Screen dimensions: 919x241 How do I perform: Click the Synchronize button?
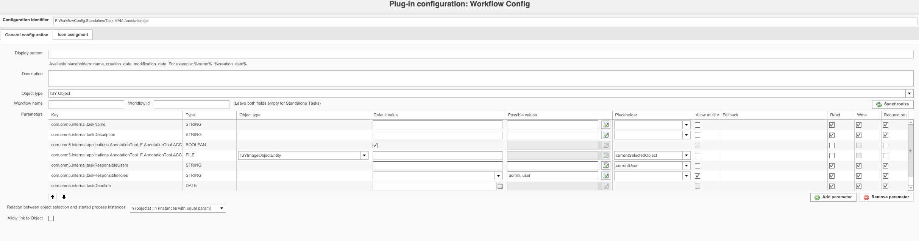click(892, 104)
